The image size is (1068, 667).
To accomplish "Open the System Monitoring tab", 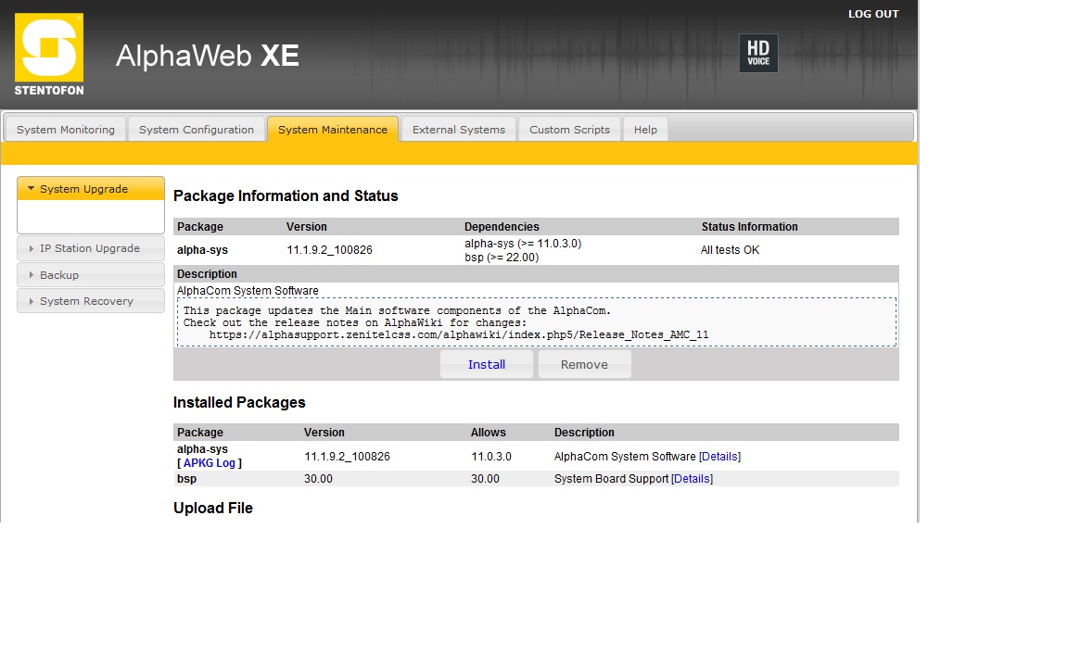I will [66, 130].
